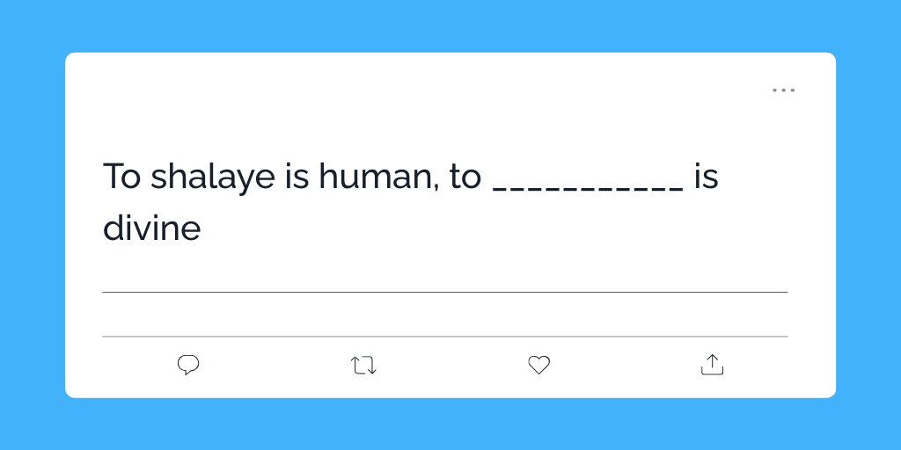This screenshot has height=450, width=901.
Task: Open the three-dot more options menu
Action: [x=783, y=91]
